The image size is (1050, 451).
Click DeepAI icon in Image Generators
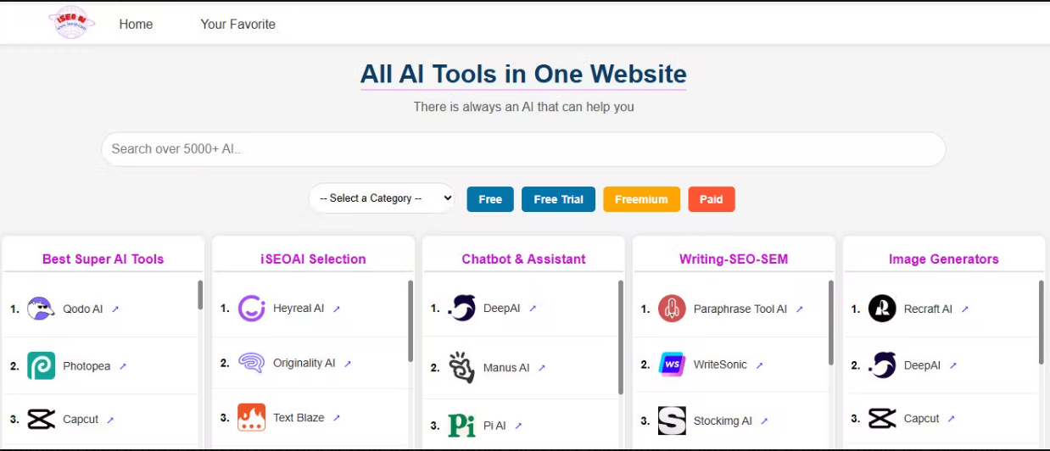882,365
